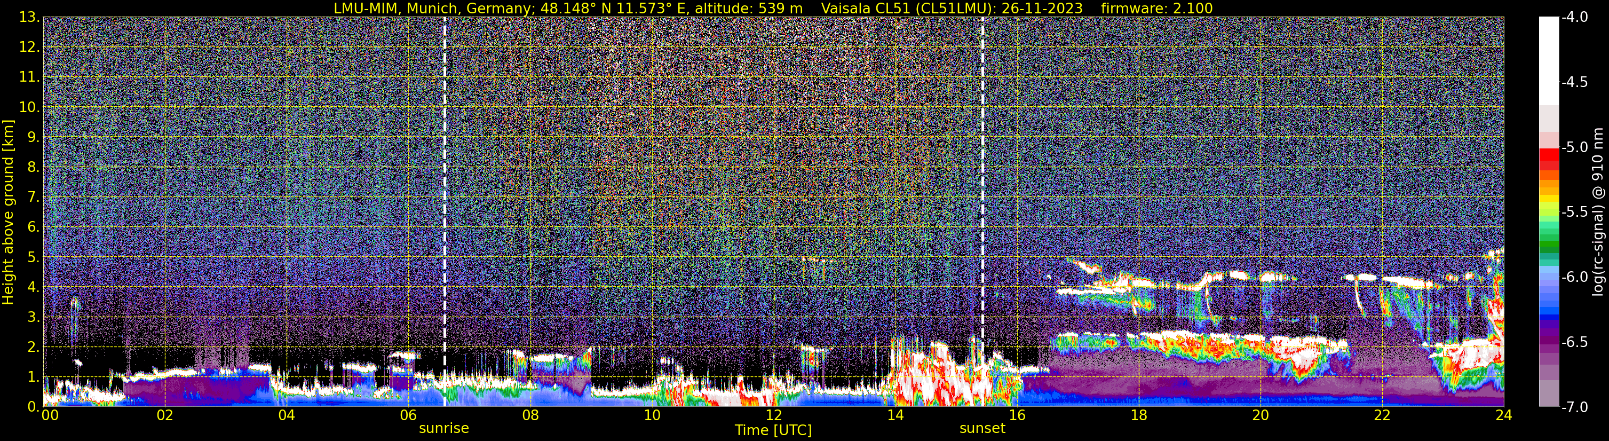The height and width of the screenshot is (441, 1609).
Task: Click the '13.' height axis tick label
Action: coord(29,18)
